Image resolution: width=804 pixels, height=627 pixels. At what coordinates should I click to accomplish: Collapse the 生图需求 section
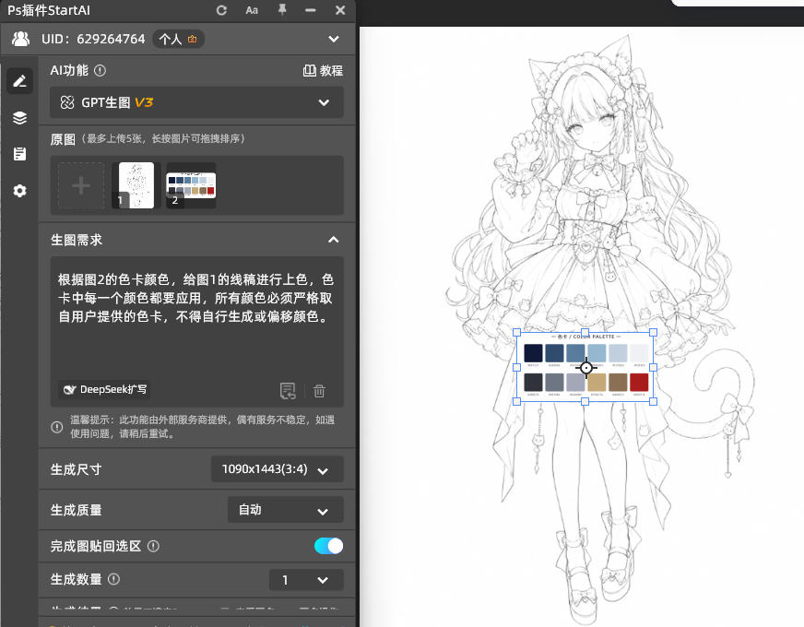pos(334,240)
